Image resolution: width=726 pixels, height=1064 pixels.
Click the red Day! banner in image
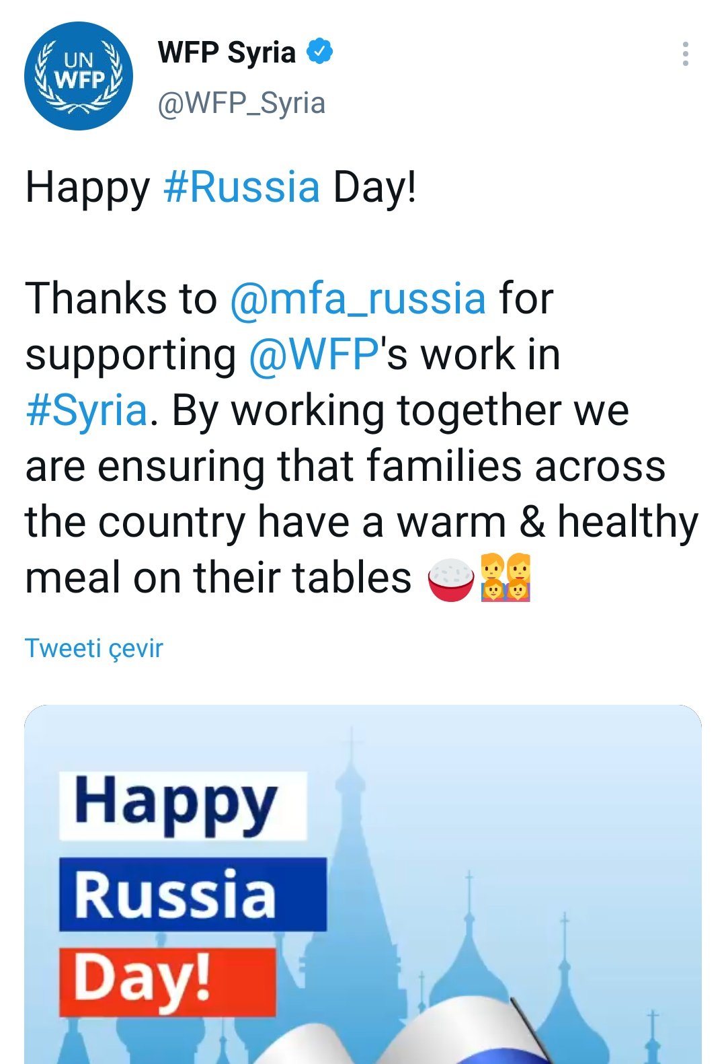[167, 981]
